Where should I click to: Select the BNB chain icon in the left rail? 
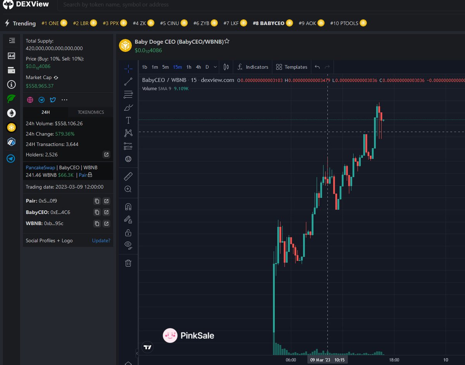[x=12, y=127]
